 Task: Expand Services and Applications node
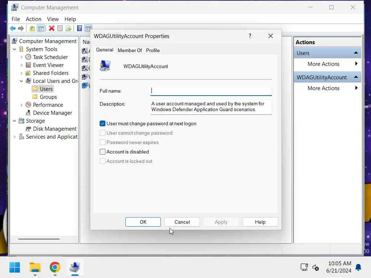click(x=14, y=137)
